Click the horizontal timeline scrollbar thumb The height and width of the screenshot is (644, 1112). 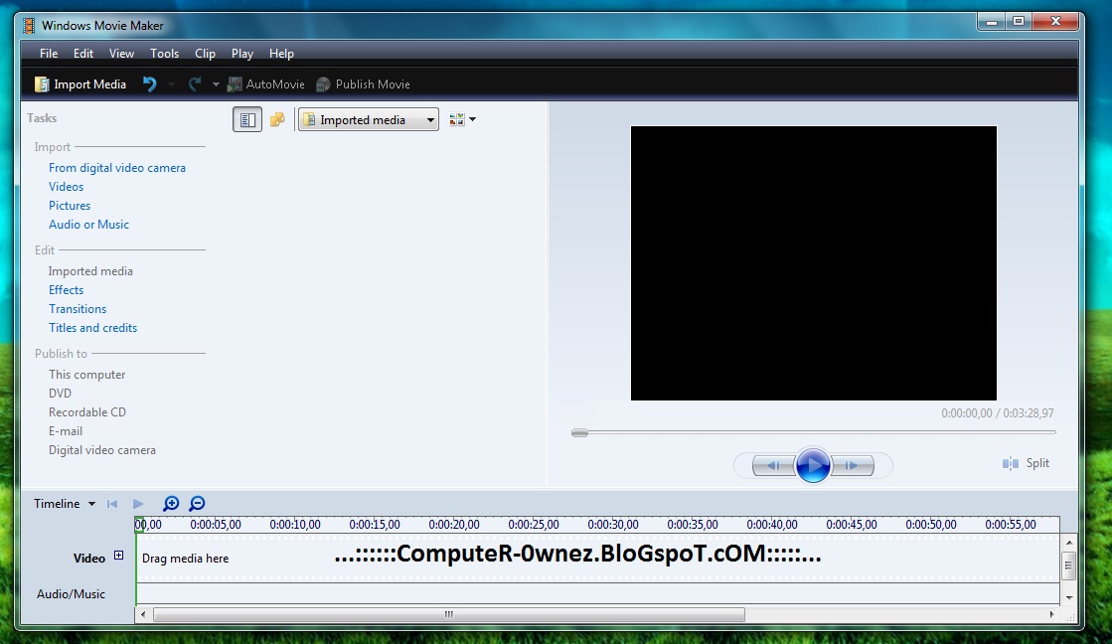[449, 614]
